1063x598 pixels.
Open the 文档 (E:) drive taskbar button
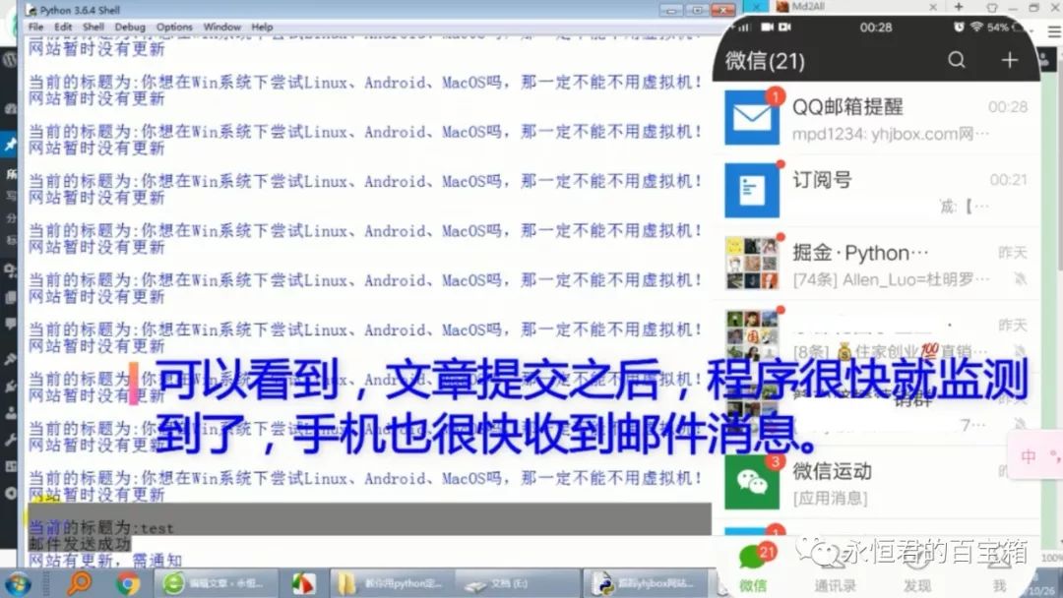click(519, 583)
